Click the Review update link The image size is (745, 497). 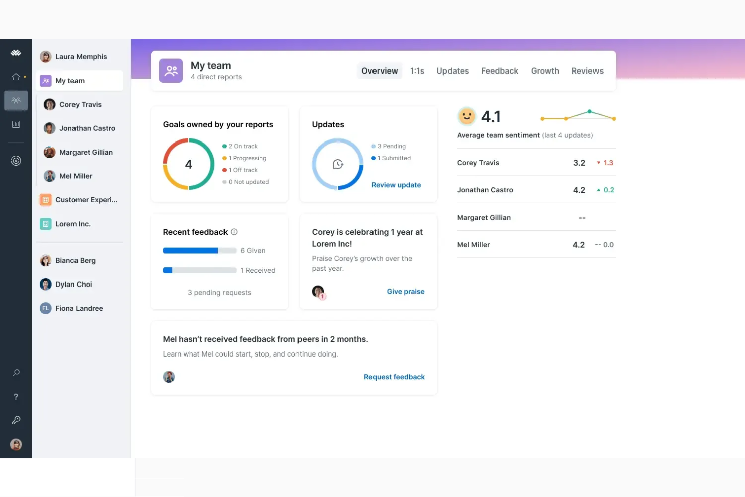[x=396, y=185]
